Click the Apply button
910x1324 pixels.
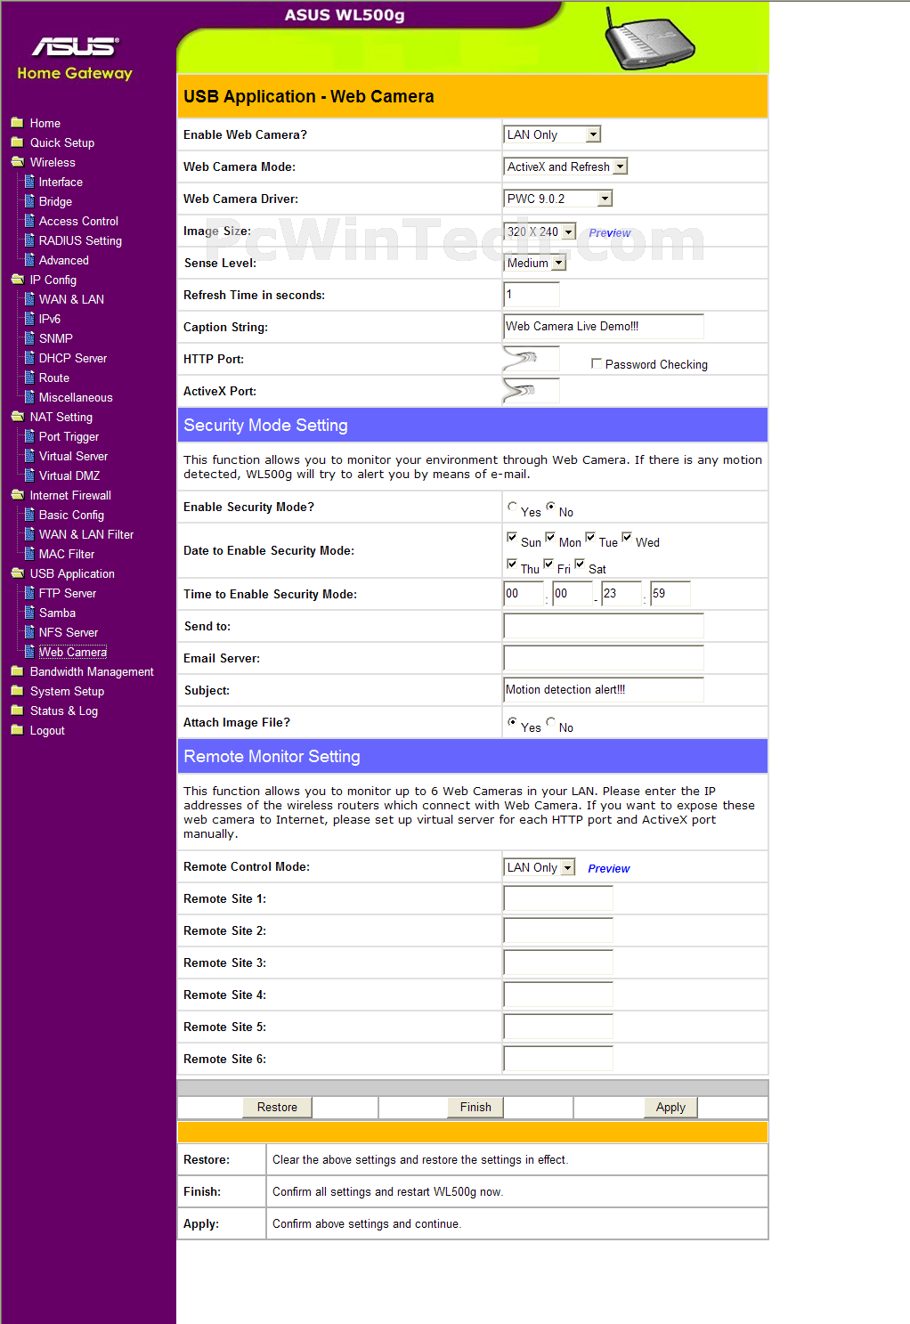tap(670, 1107)
